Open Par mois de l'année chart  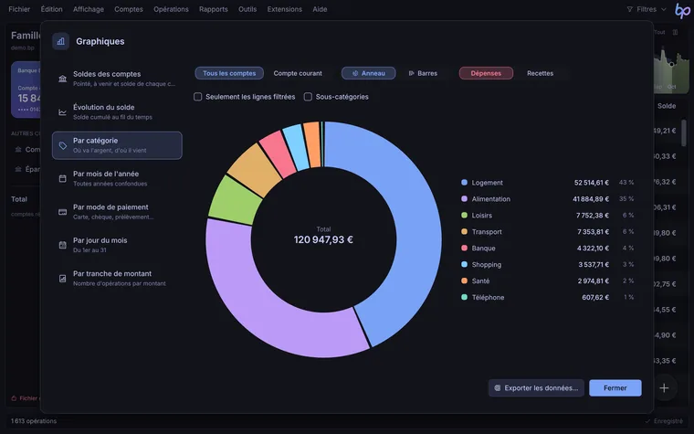pyautogui.click(x=117, y=178)
